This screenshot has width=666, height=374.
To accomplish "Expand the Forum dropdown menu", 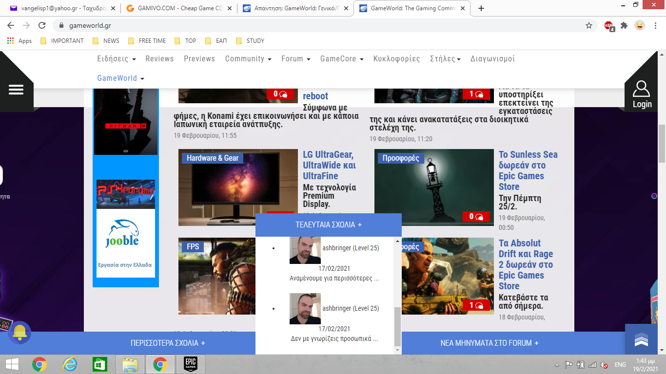I will coord(296,59).
